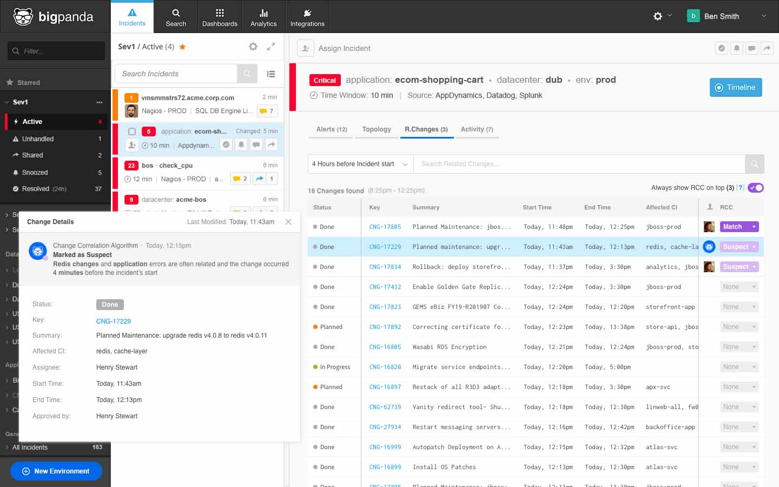Open the CNG-17229 change link
This screenshot has width=779, height=487.
385,246
